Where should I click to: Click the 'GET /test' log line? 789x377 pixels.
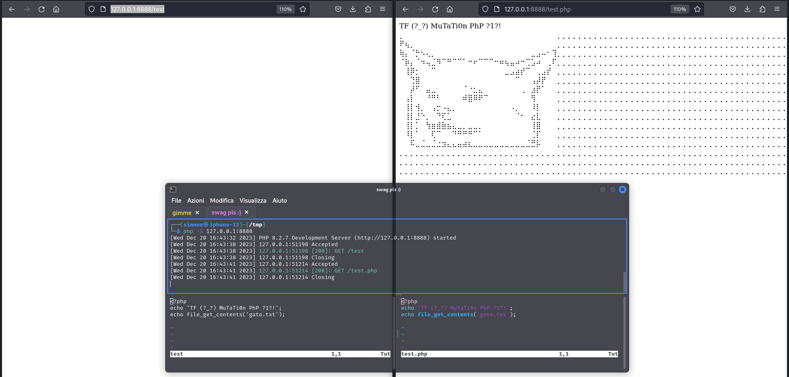267,251
